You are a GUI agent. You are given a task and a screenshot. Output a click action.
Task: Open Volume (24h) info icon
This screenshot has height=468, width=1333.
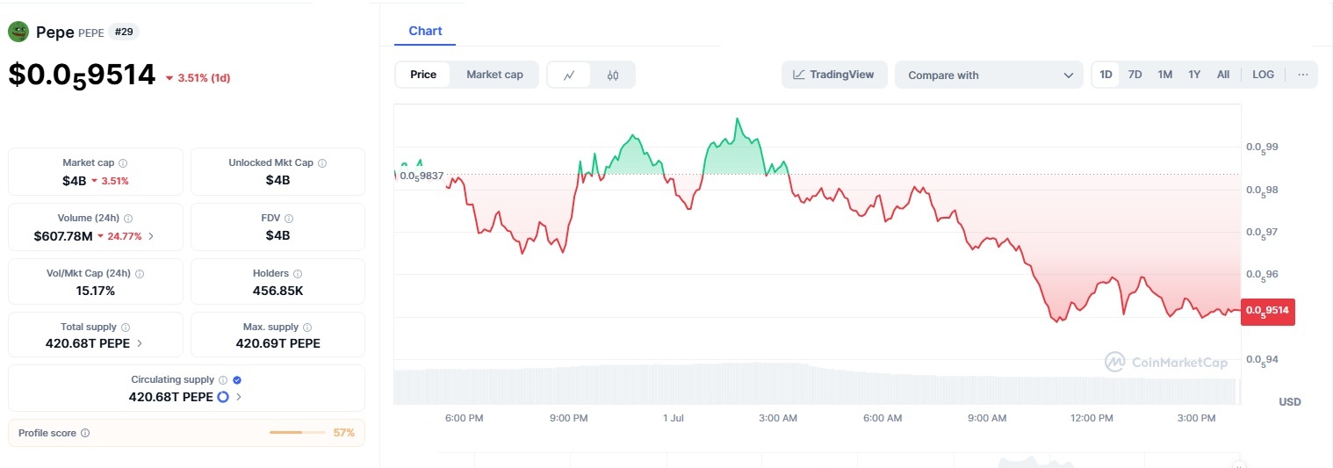(128, 218)
